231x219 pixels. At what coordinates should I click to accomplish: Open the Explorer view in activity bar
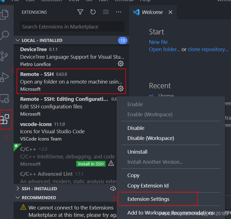pyautogui.click(x=4, y=15)
